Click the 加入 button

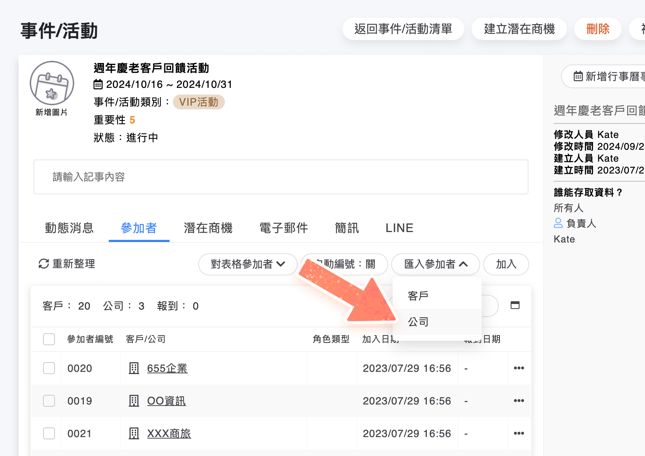(506, 264)
